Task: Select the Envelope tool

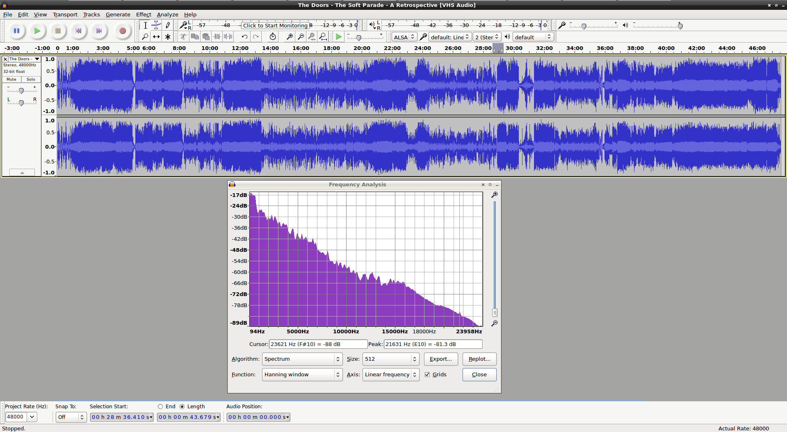Action: (x=156, y=25)
